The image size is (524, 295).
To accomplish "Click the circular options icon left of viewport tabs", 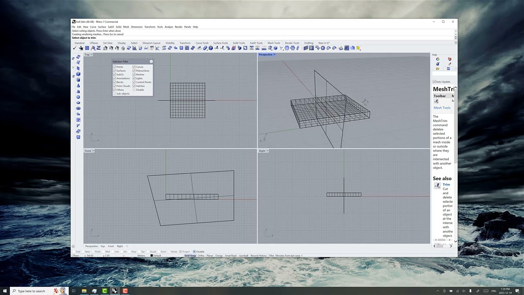I will point(73,246).
